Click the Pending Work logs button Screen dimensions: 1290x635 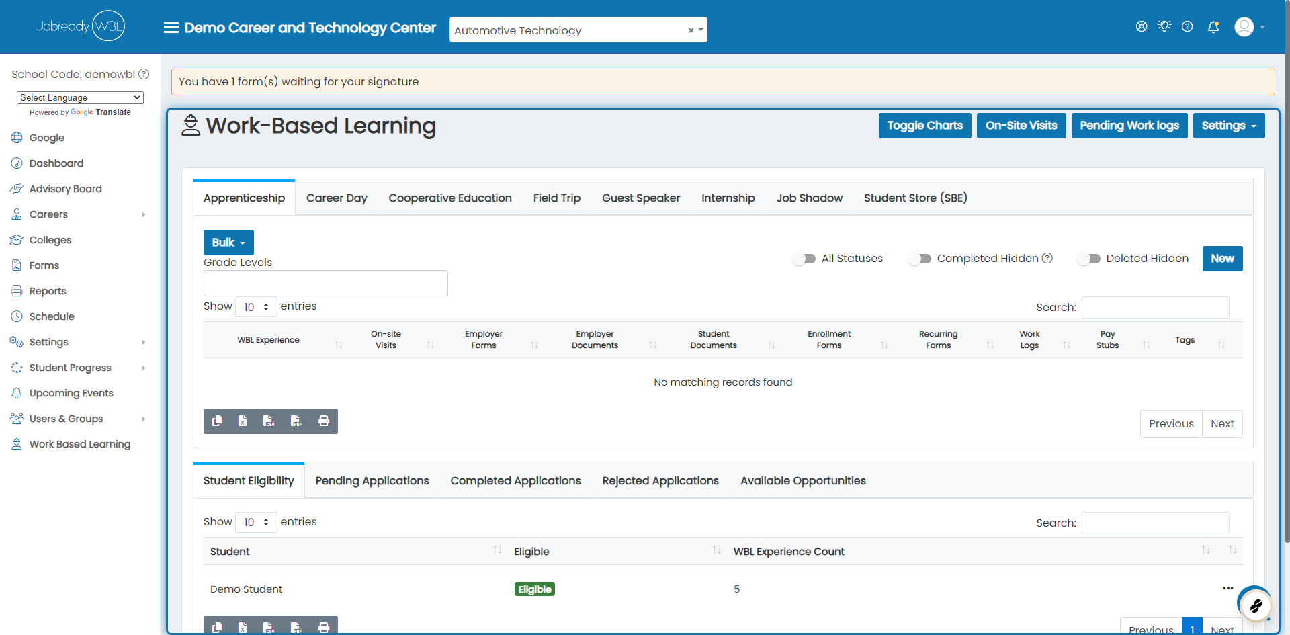[1129, 126]
